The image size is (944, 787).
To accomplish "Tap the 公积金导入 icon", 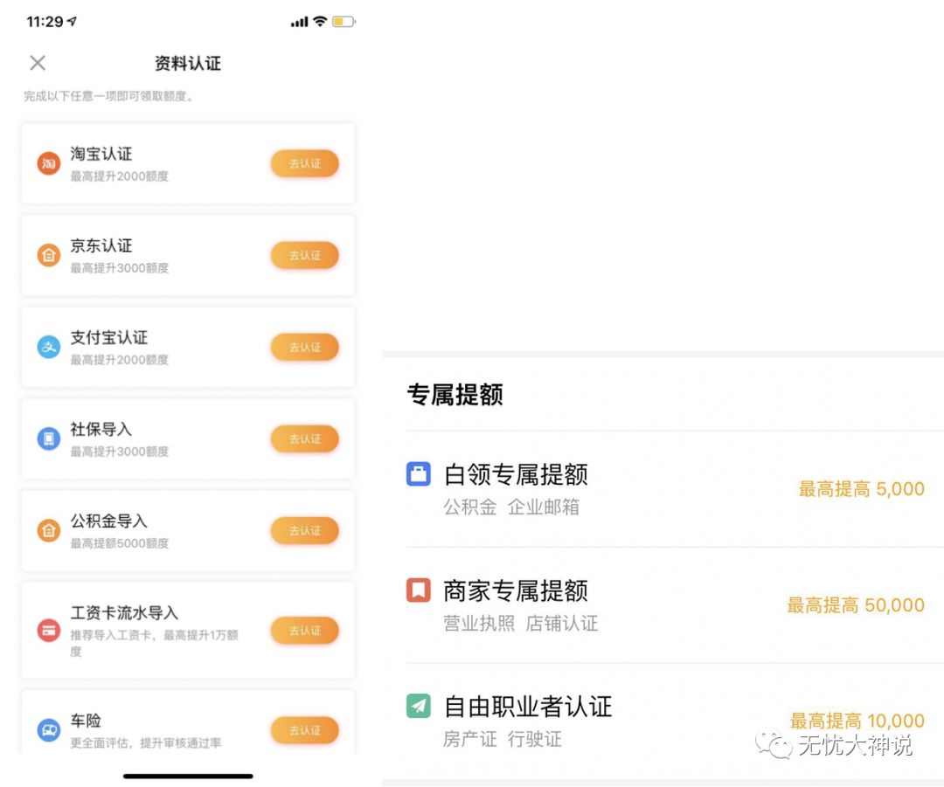I will [x=49, y=530].
